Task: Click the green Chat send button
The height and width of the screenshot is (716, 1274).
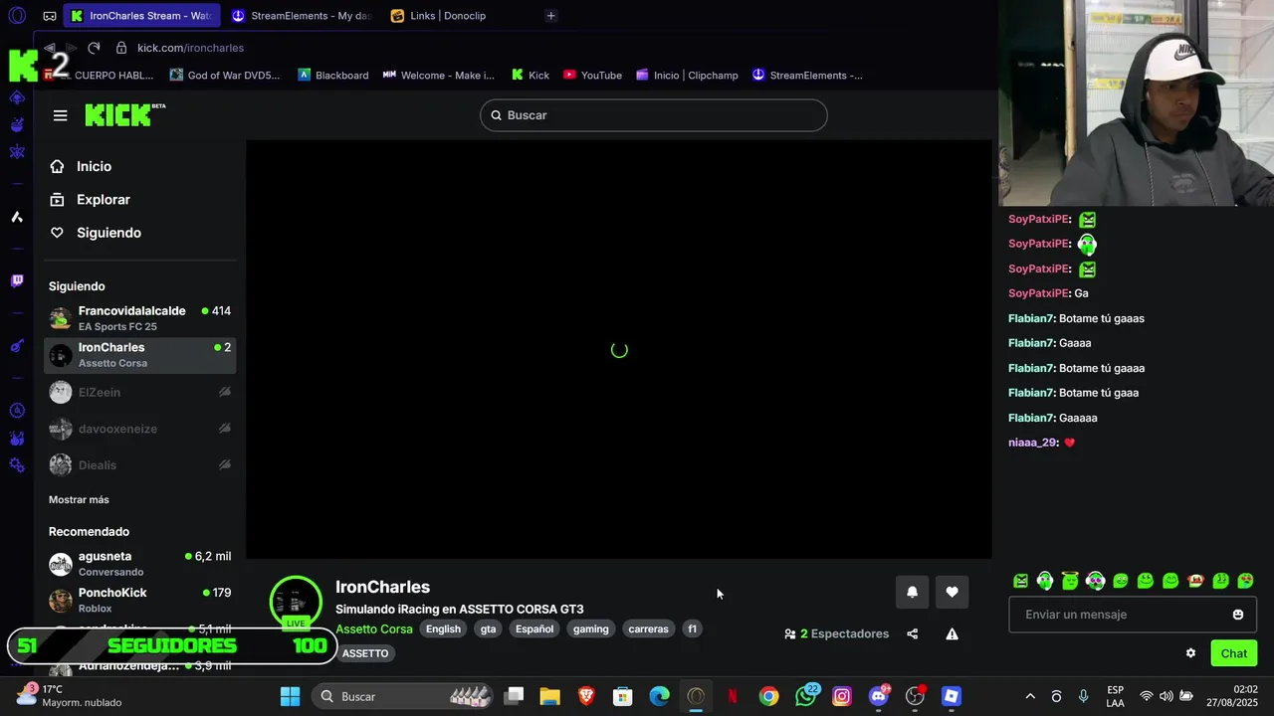Action: [1234, 653]
